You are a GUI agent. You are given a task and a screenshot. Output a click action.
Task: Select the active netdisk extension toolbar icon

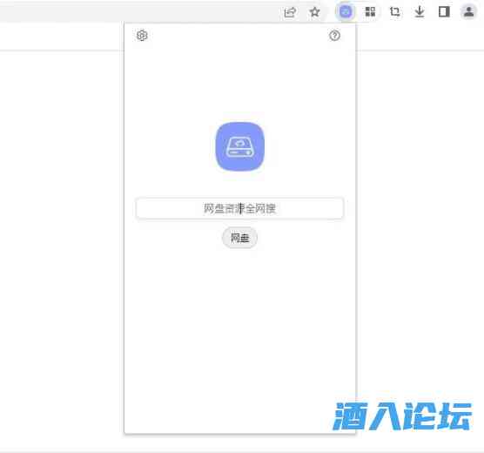[x=346, y=12]
